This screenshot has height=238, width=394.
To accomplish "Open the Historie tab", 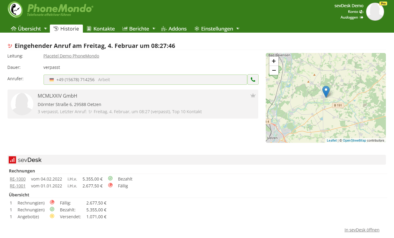I will [66, 29].
